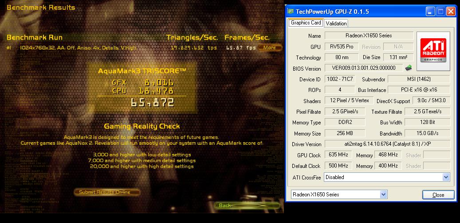Image resolution: width=460 pixels, height=223 pixels.
Task: Click the Device ID field 1002 - 71C7
Action: pos(340,79)
